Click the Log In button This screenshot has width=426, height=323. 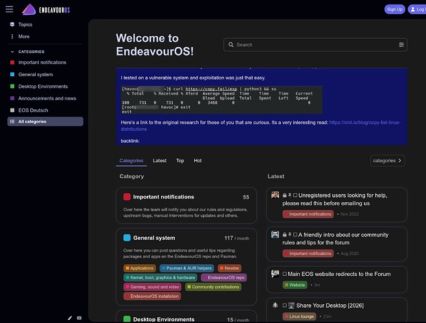(417, 9)
